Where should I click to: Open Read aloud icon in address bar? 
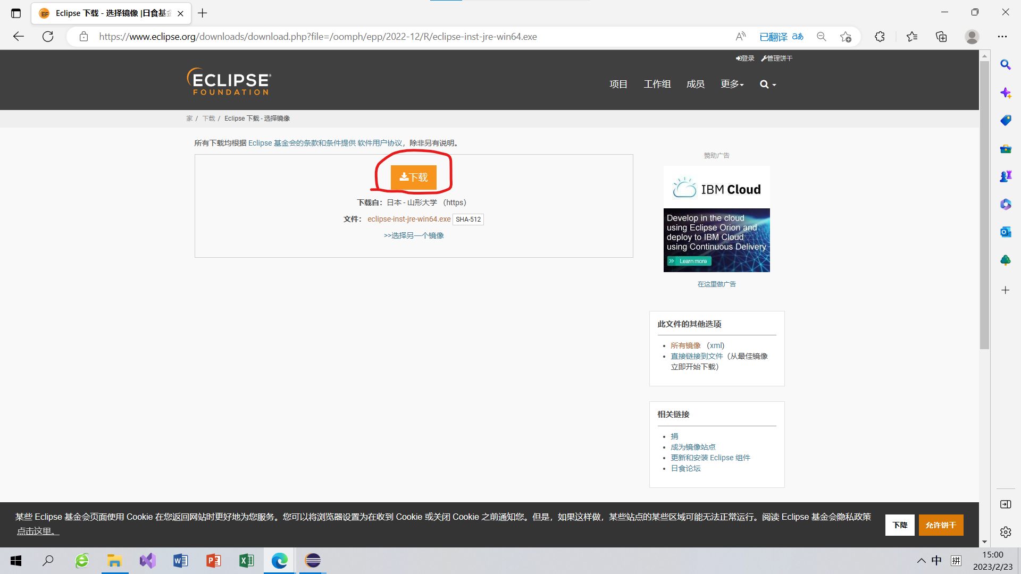pyautogui.click(x=740, y=37)
